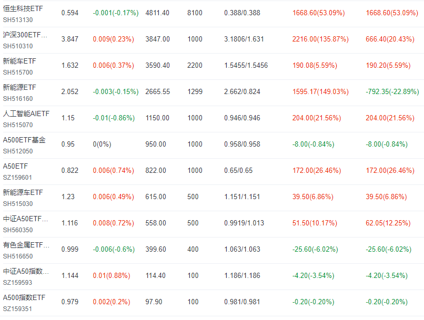Open the A500ETF基金 fund name
Screen dimensions: 424x320
tap(24, 140)
